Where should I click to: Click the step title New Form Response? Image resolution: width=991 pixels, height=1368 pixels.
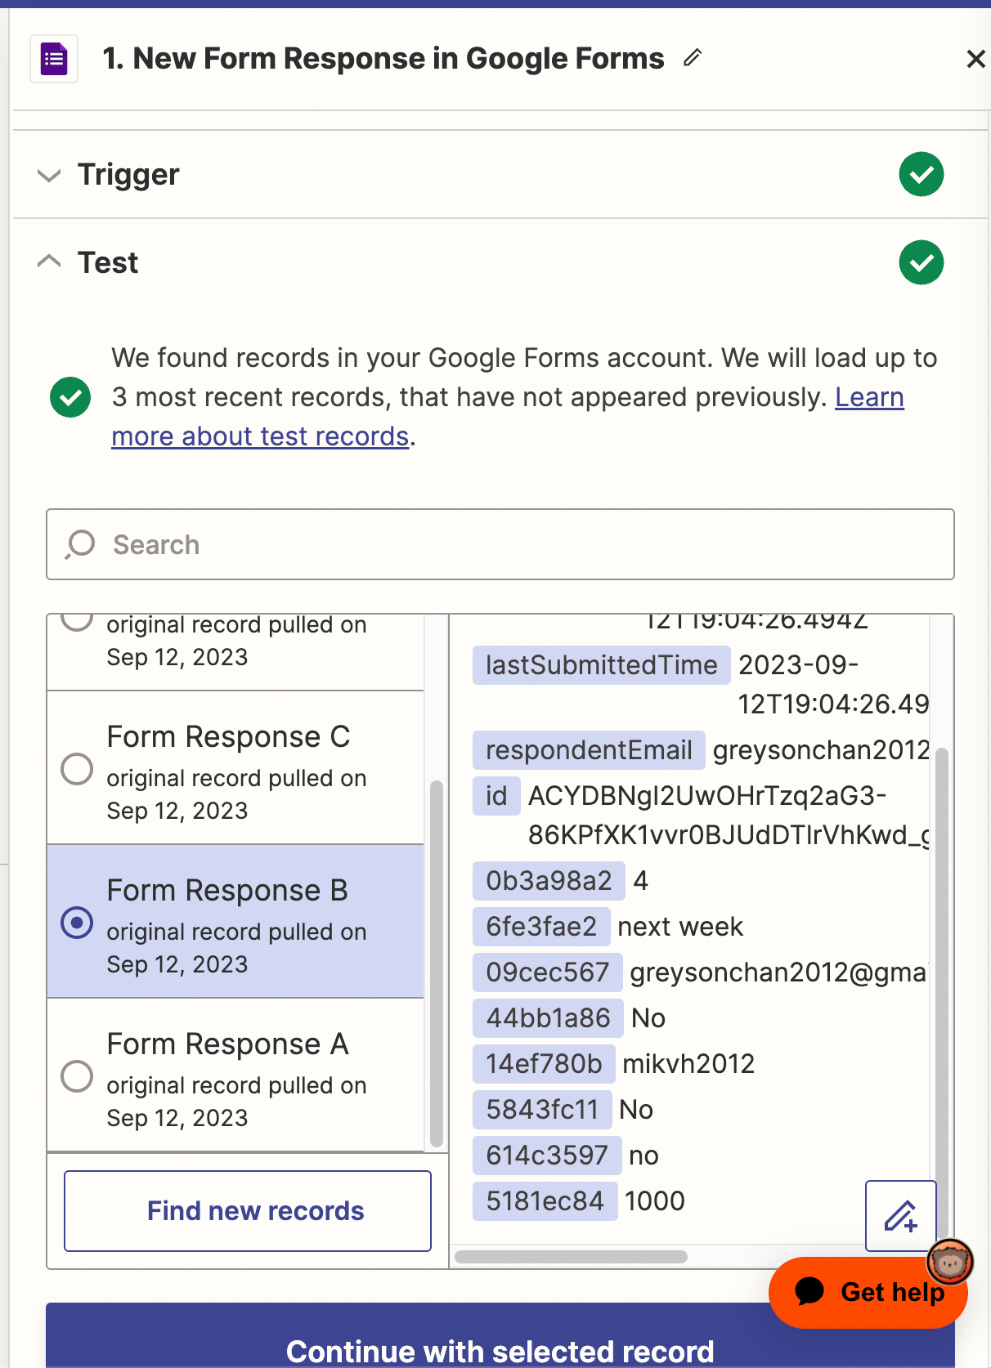tap(383, 59)
